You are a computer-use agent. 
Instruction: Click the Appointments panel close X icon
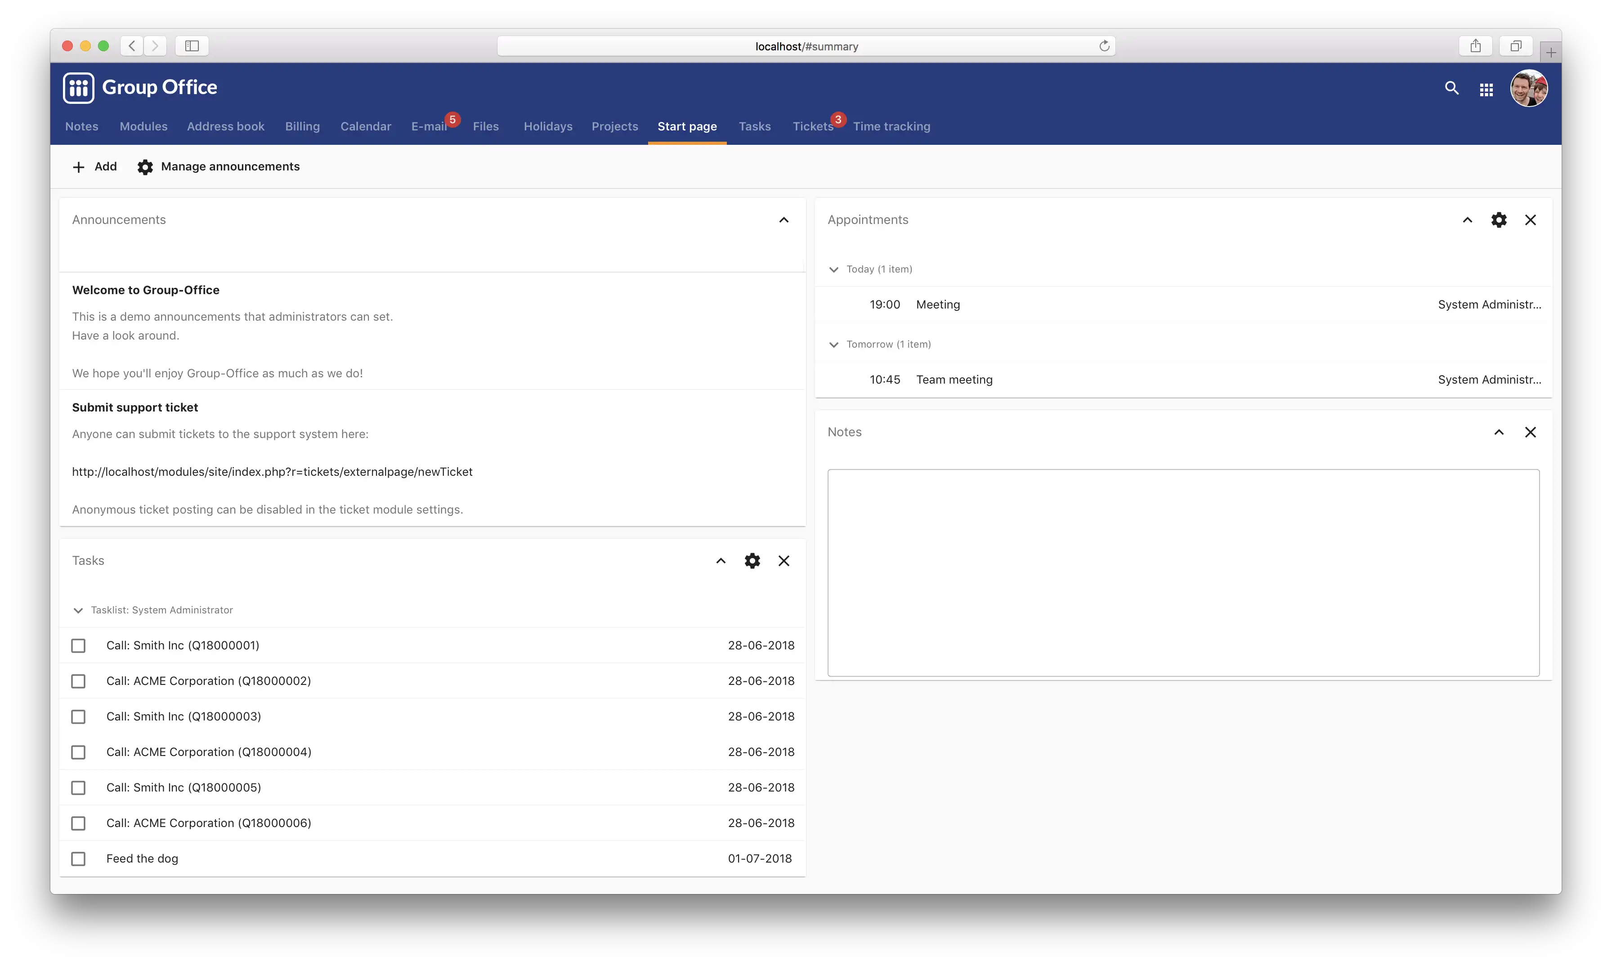1530,219
